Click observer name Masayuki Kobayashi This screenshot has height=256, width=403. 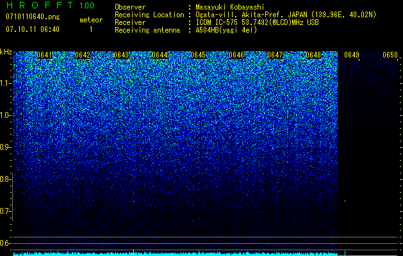[x=230, y=7]
